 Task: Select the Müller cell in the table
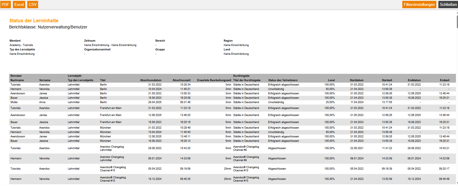pyautogui.click(x=14, y=102)
